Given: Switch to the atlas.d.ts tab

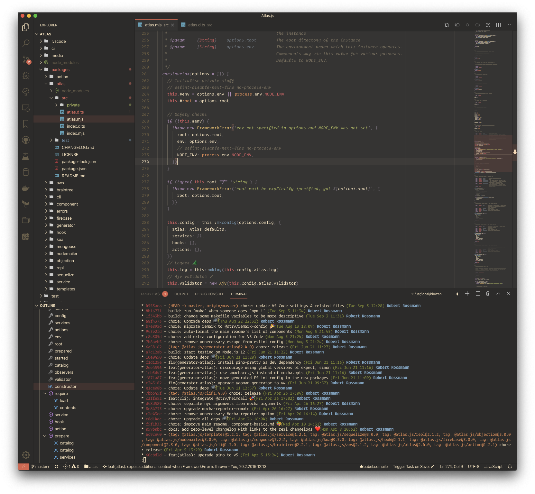Looking at the screenshot, I should [x=197, y=25].
